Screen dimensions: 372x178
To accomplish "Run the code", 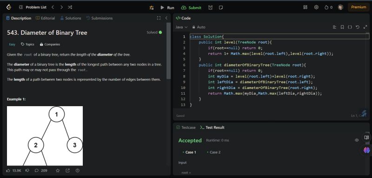I will point(167,7).
